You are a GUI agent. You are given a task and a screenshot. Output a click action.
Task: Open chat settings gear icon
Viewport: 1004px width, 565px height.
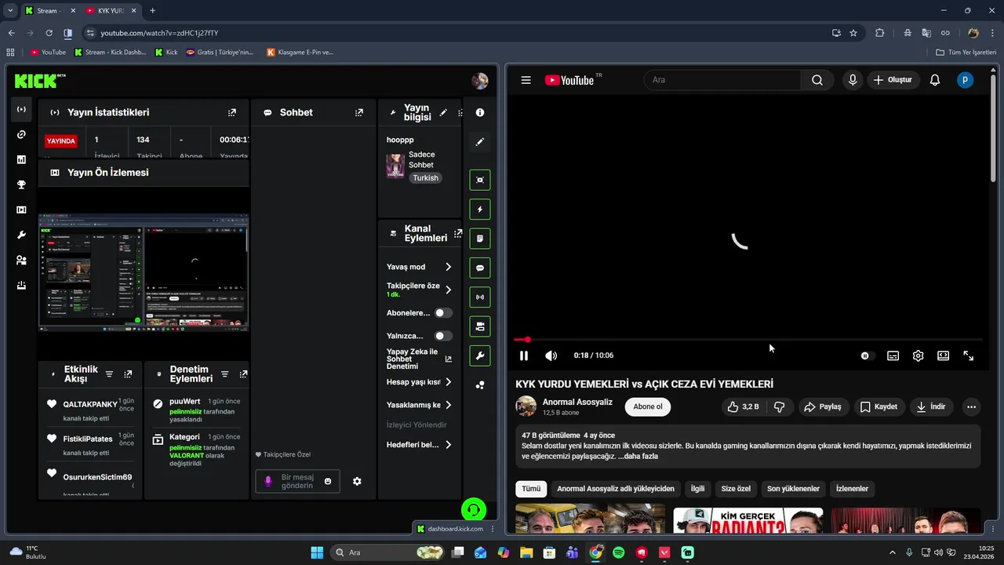pyautogui.click(x=357, y=481)
